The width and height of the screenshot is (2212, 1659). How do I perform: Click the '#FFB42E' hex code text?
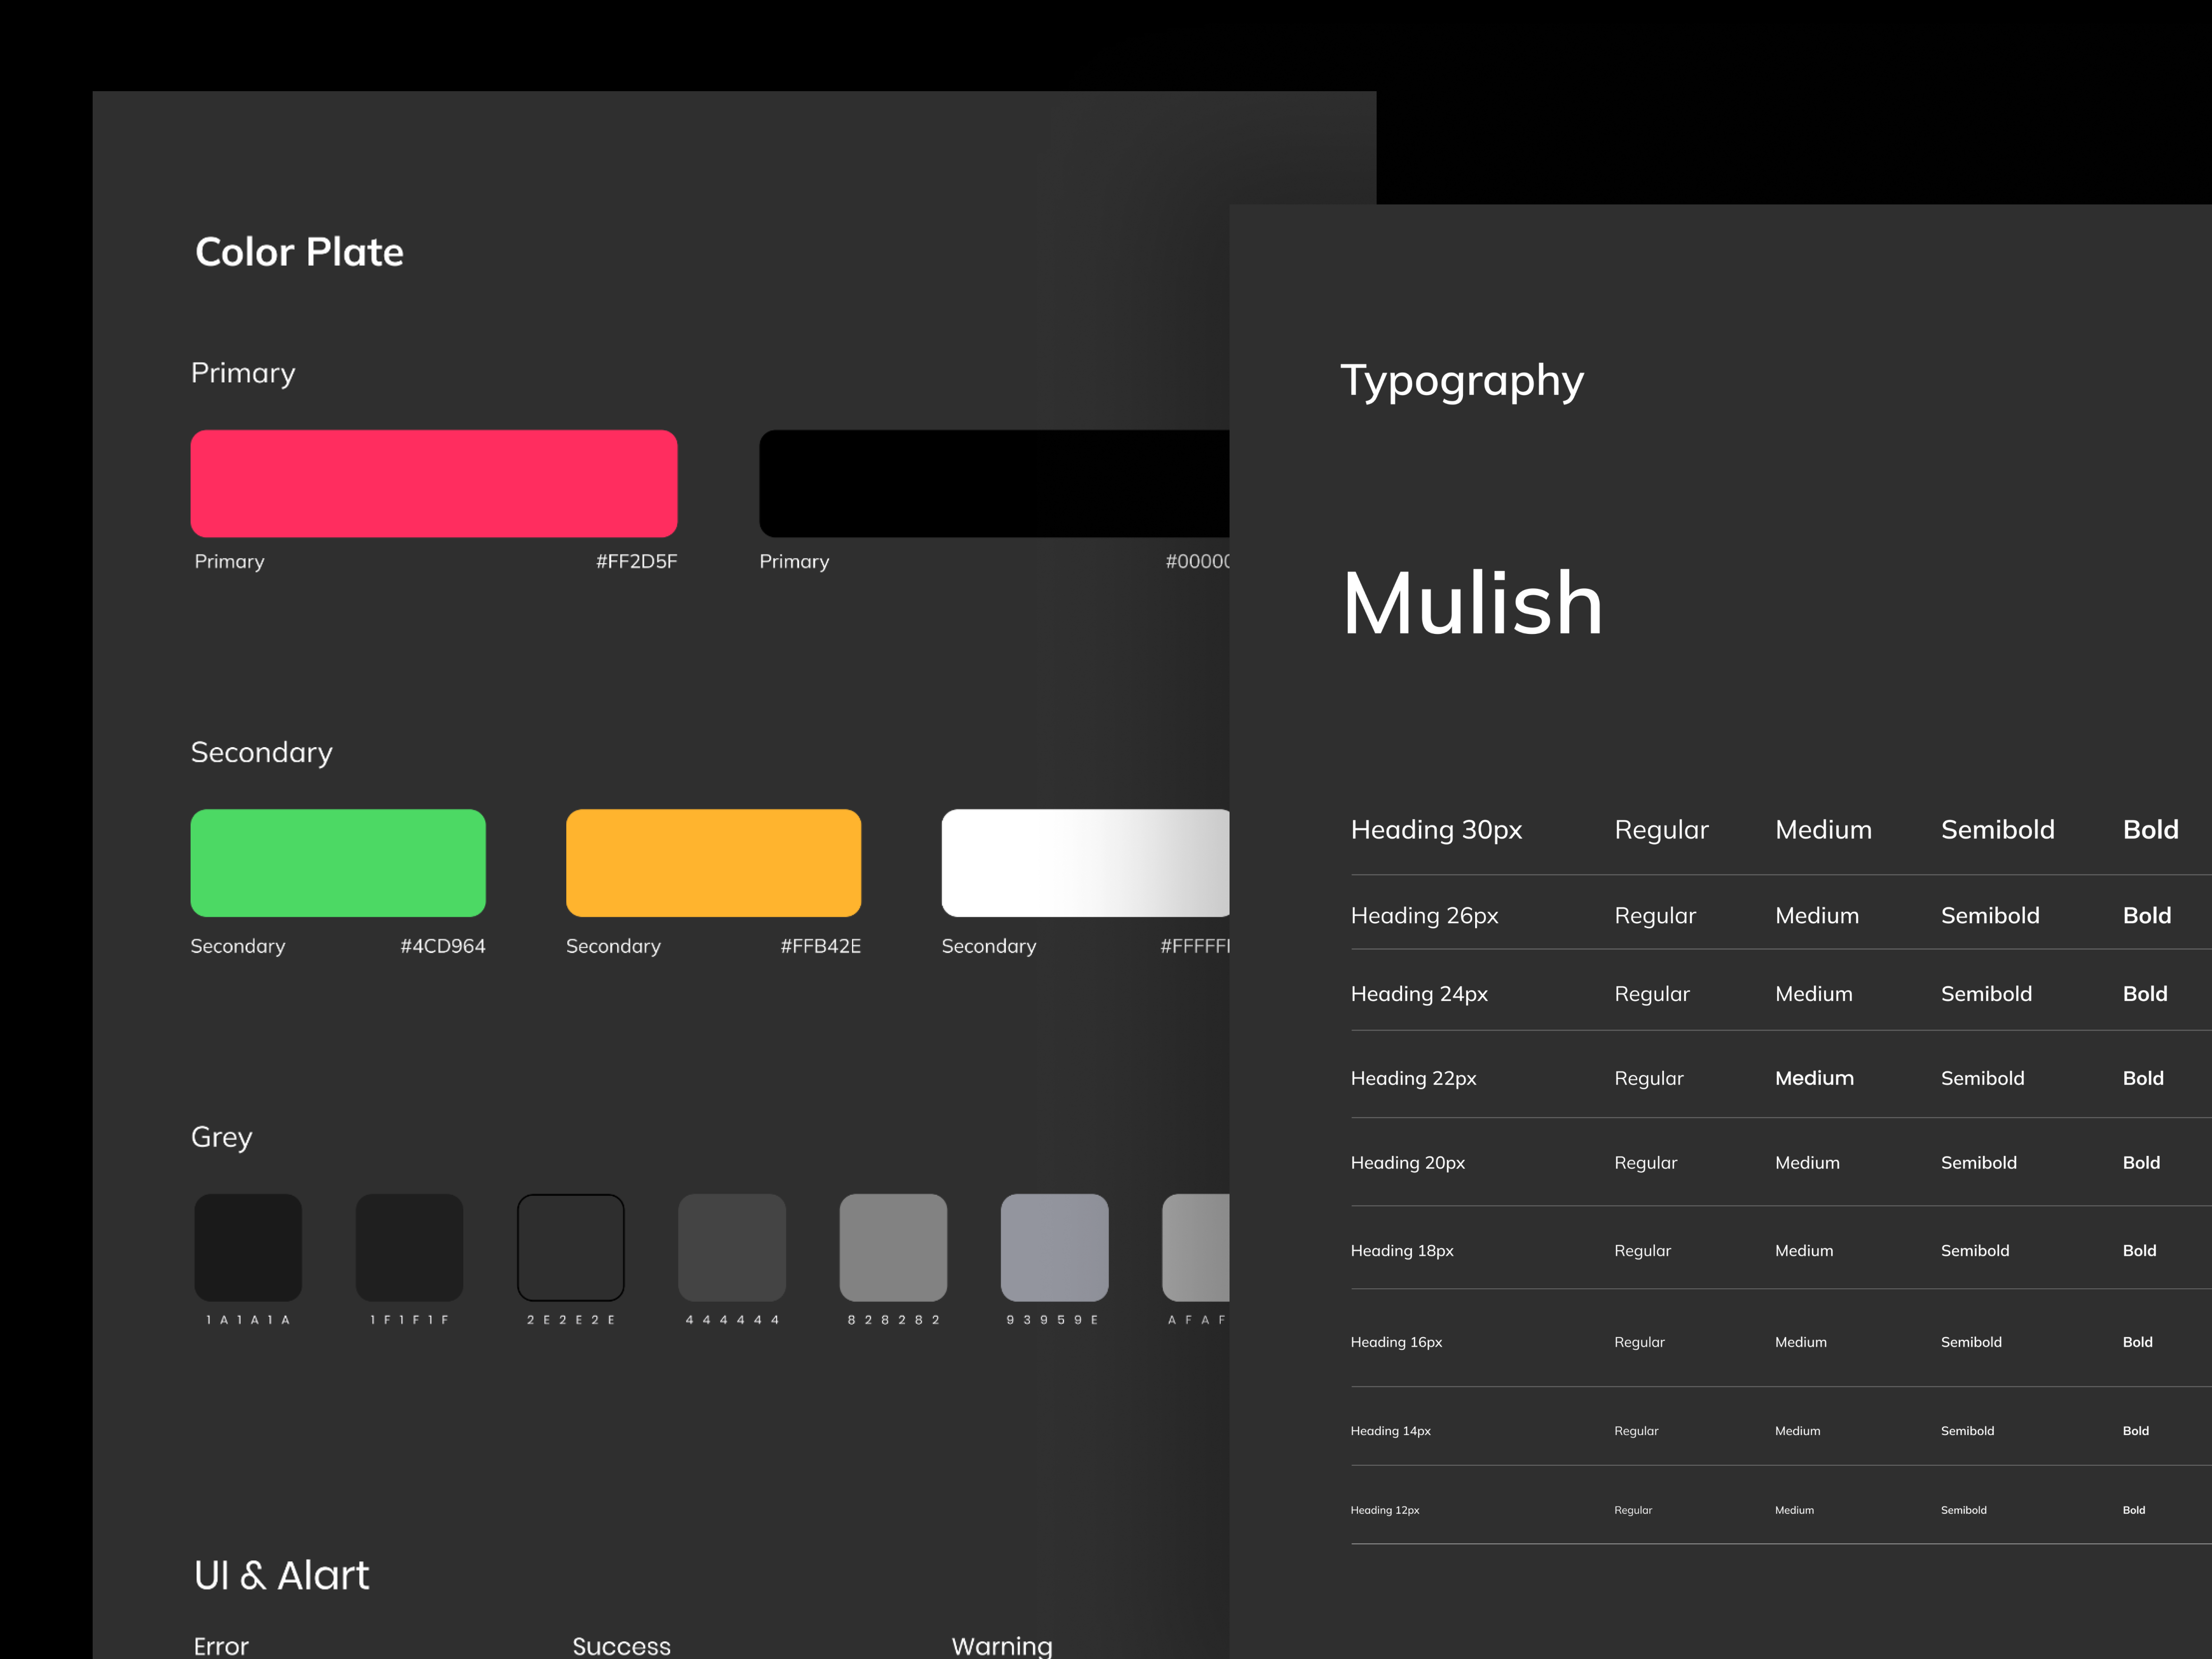821,946
